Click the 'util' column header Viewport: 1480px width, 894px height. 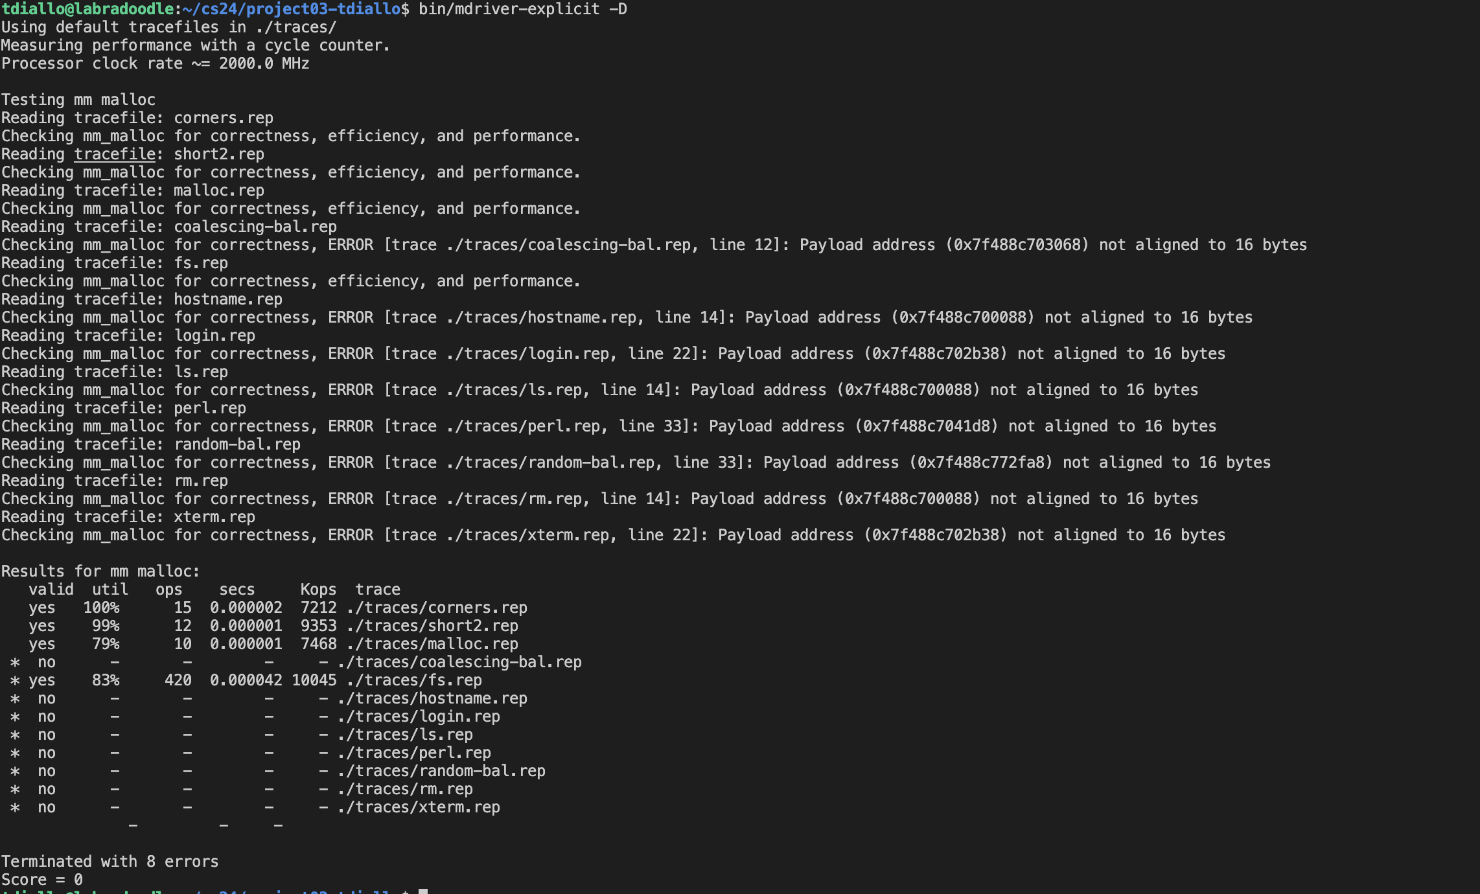click(110, 590)
